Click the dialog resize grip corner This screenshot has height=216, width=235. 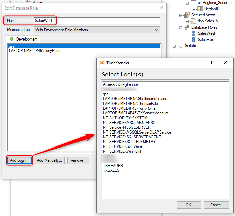click(x=231, y=211)
